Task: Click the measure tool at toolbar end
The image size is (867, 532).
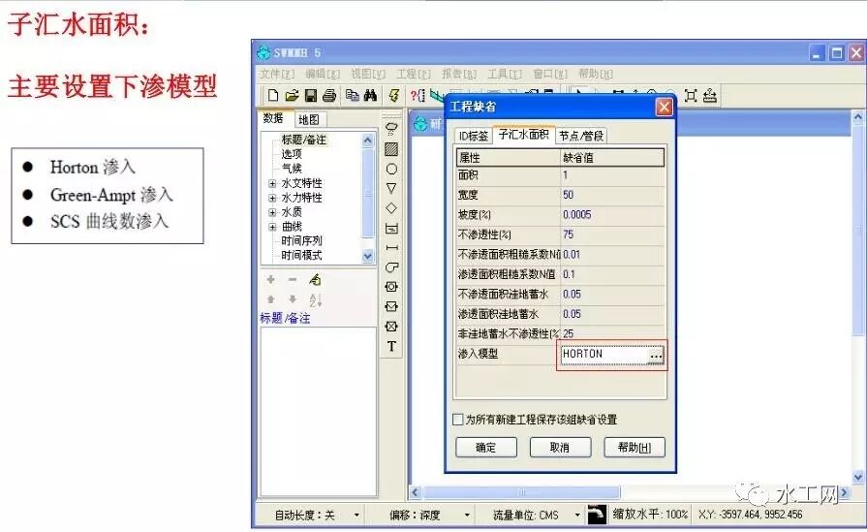Action: pyautogui.click(x=710, y=96)
